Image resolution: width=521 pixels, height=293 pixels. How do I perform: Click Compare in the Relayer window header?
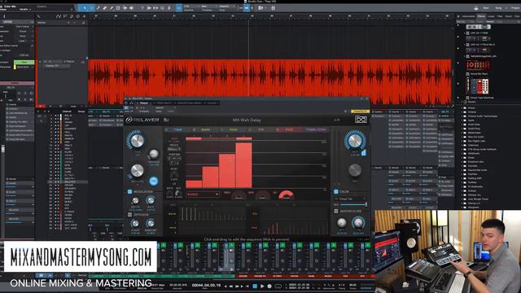tap(144, 112)
